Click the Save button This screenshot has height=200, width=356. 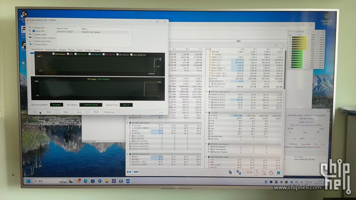point(79,112)
